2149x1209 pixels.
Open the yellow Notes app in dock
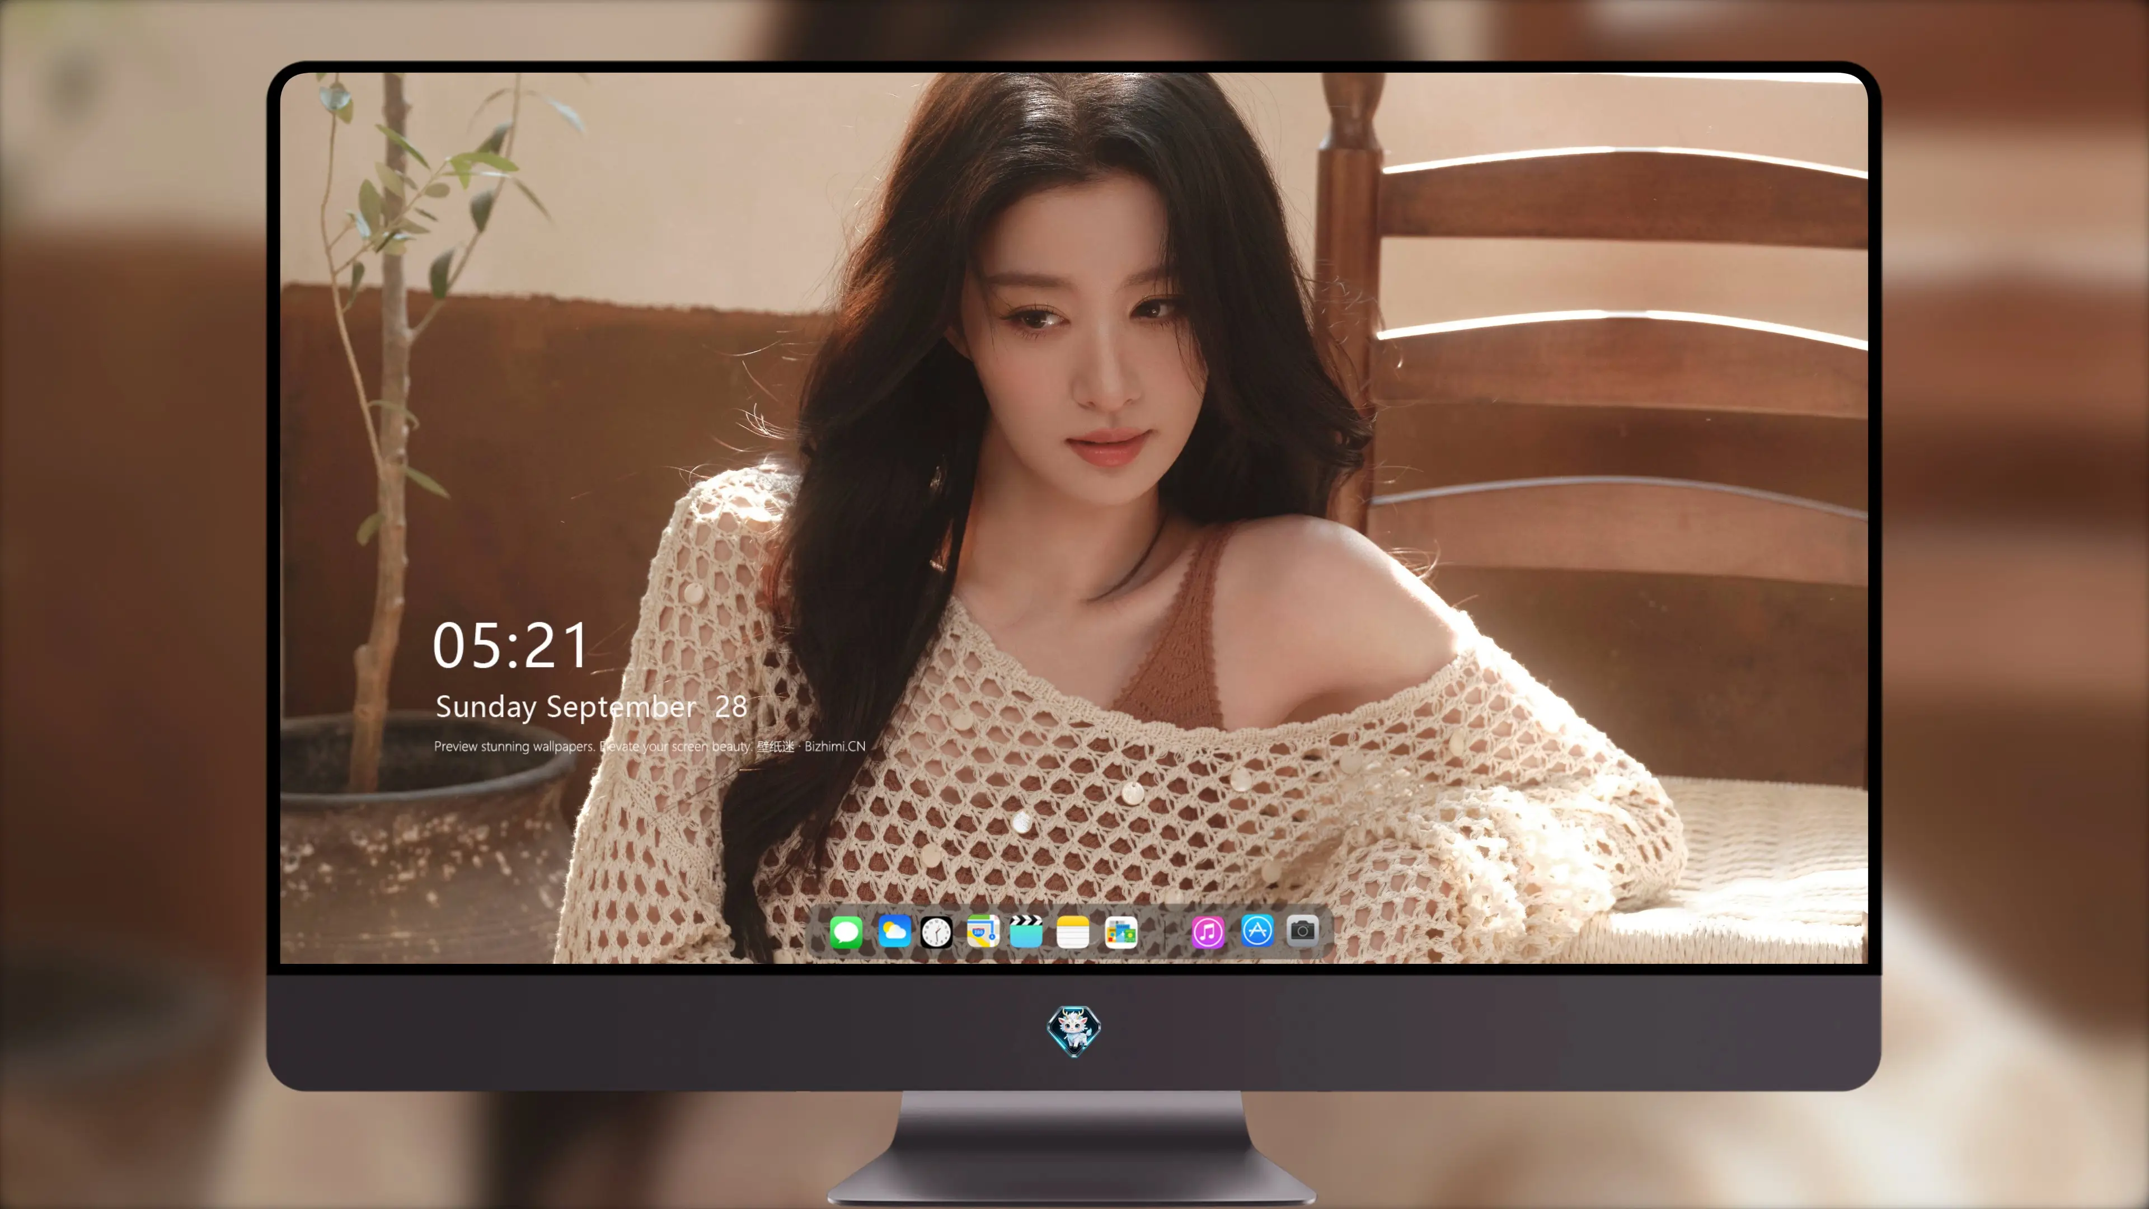point(1073,931)
